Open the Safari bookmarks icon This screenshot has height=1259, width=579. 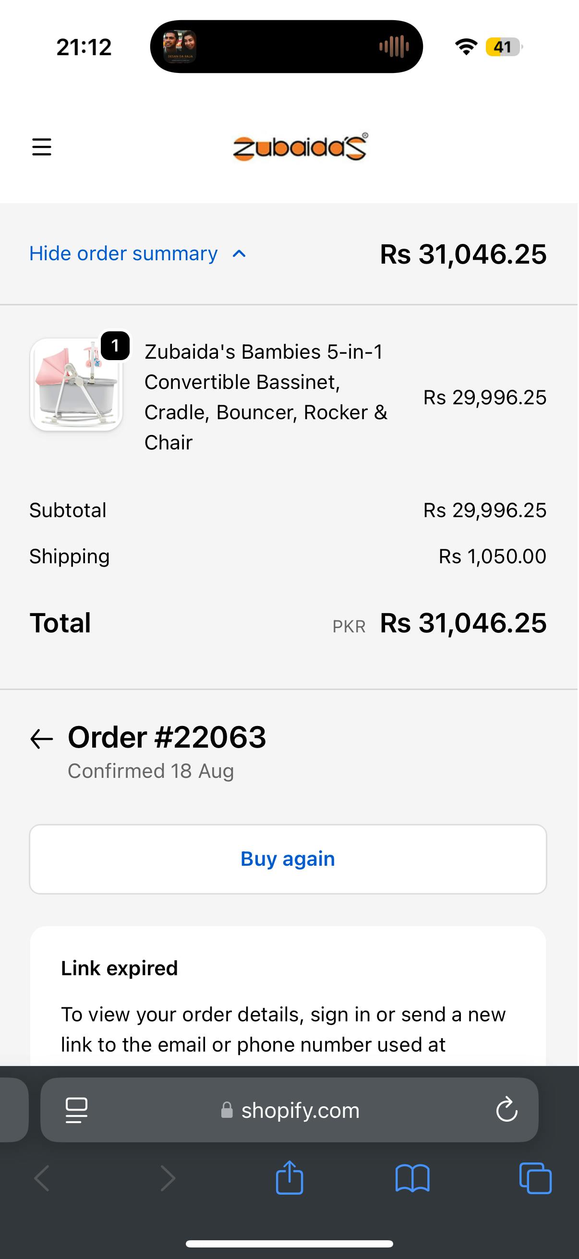point(412,1178)
